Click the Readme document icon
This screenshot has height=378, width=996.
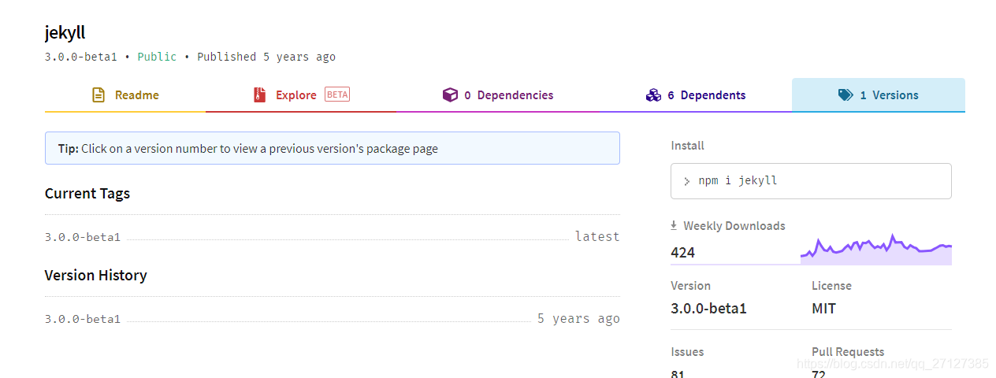(x=98, y=95)
